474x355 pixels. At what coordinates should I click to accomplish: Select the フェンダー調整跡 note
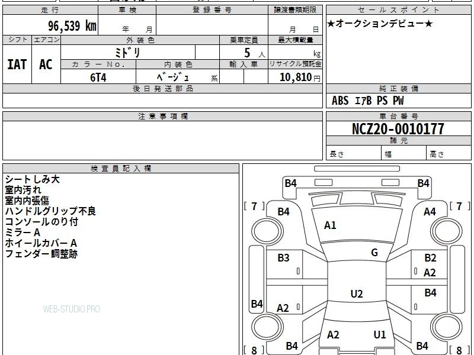41,254
